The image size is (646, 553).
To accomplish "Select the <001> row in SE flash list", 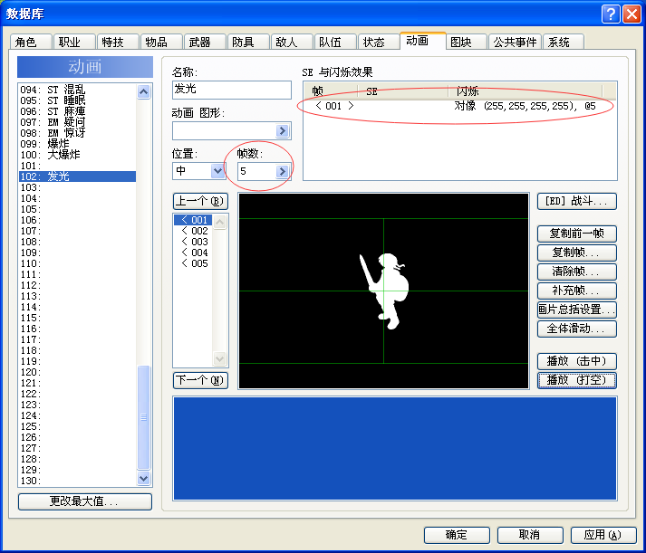I will click(x=459, y=106).
